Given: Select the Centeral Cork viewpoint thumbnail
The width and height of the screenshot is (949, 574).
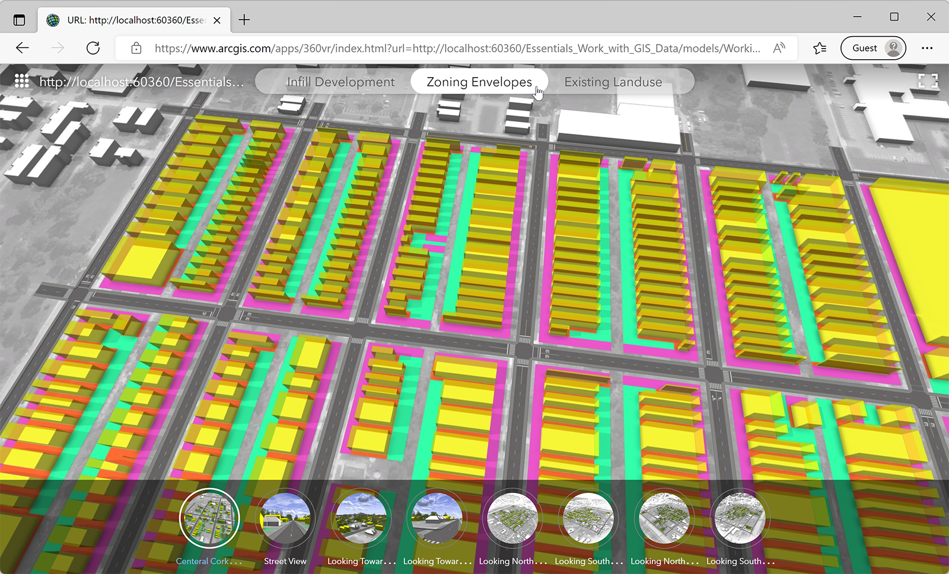Looking at the screenshot, I should pyautogui.click(x=209, y=517).
